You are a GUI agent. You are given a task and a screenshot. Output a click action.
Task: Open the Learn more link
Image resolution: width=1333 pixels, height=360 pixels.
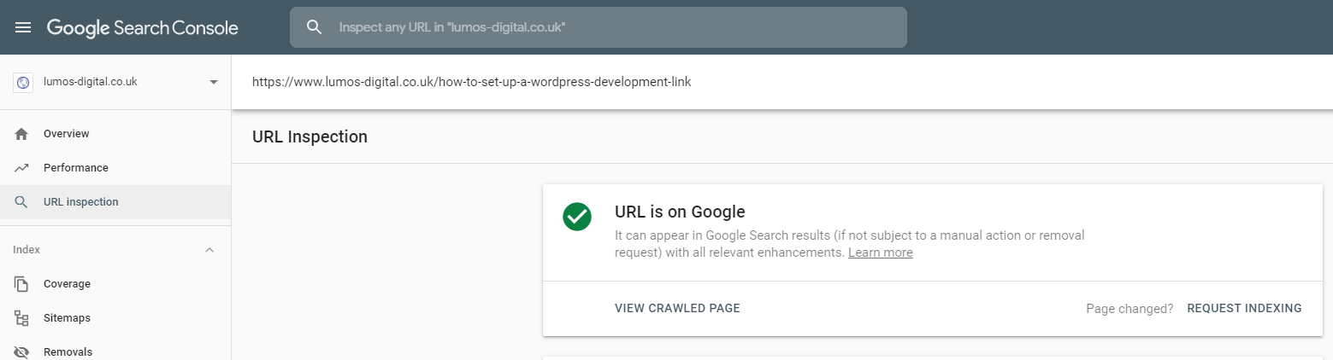point(880,253)
